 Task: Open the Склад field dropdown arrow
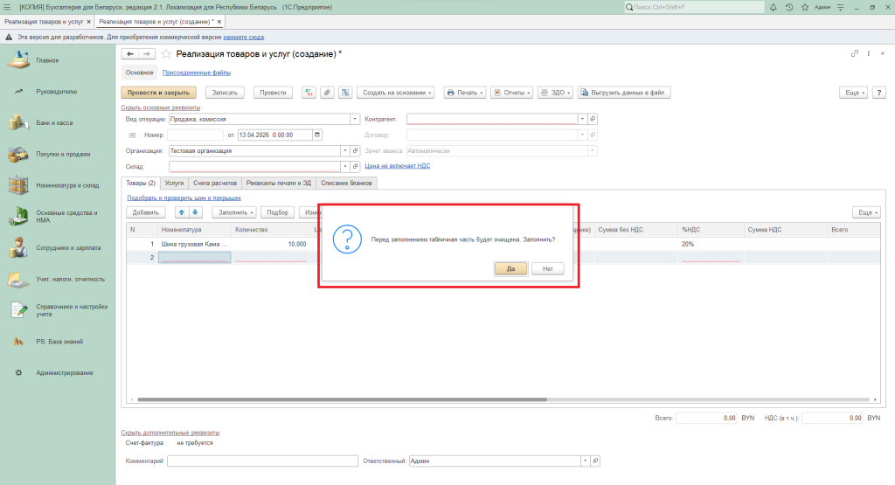(344, 166)
